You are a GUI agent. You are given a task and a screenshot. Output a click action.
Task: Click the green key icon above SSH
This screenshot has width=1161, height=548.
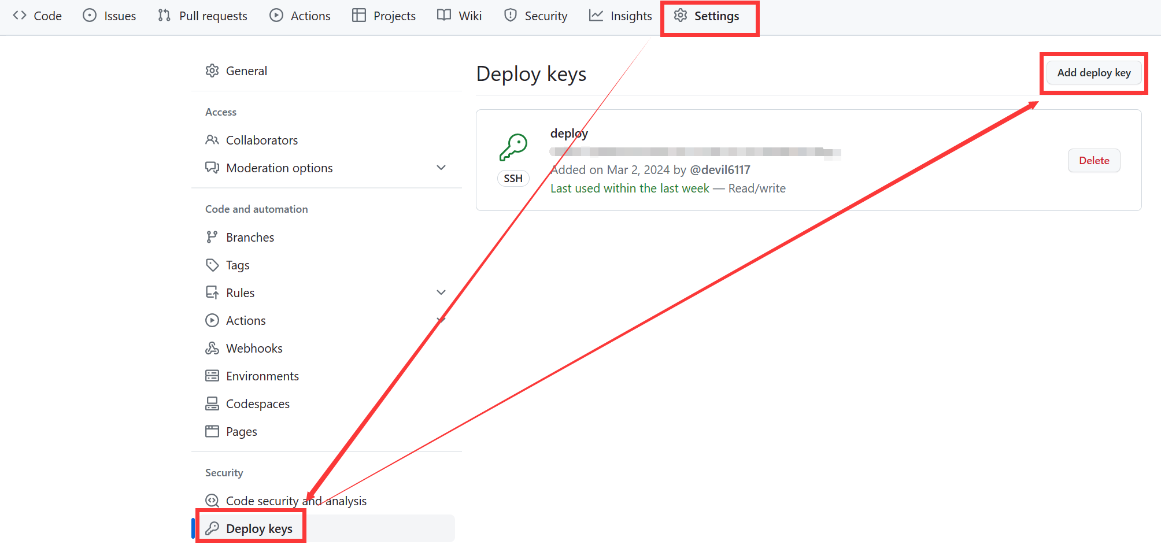(513, 147)
